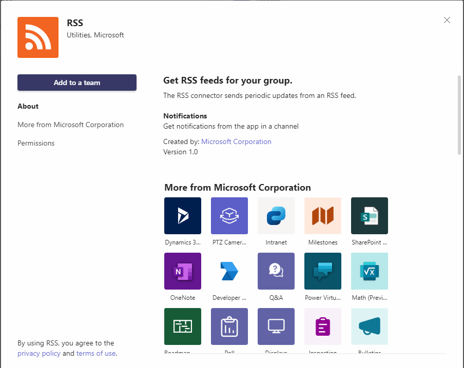Open the Developer Portal app tile
The height and width of the screenshot is (368, 464).
click(x=229, y=271)
